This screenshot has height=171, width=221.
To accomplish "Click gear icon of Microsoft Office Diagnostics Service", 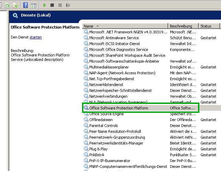I will click(x=86, y=49).
